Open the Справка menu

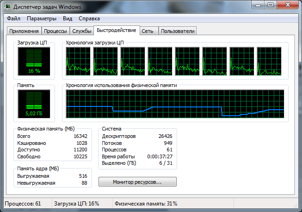click(x=89, y=19)
